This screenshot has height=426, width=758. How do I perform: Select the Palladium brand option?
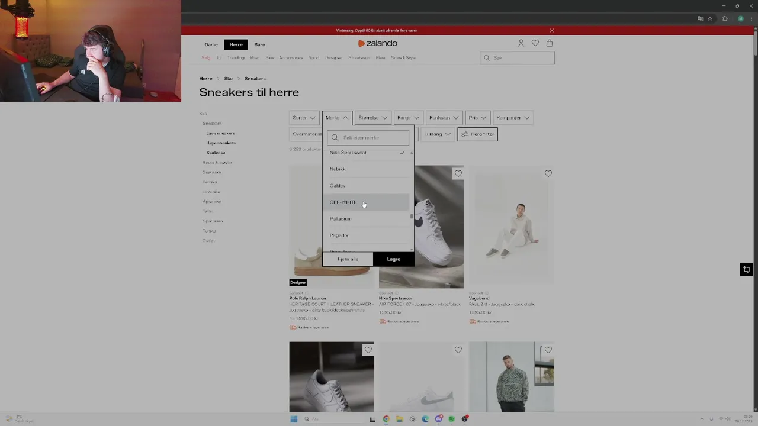[367, 219]
